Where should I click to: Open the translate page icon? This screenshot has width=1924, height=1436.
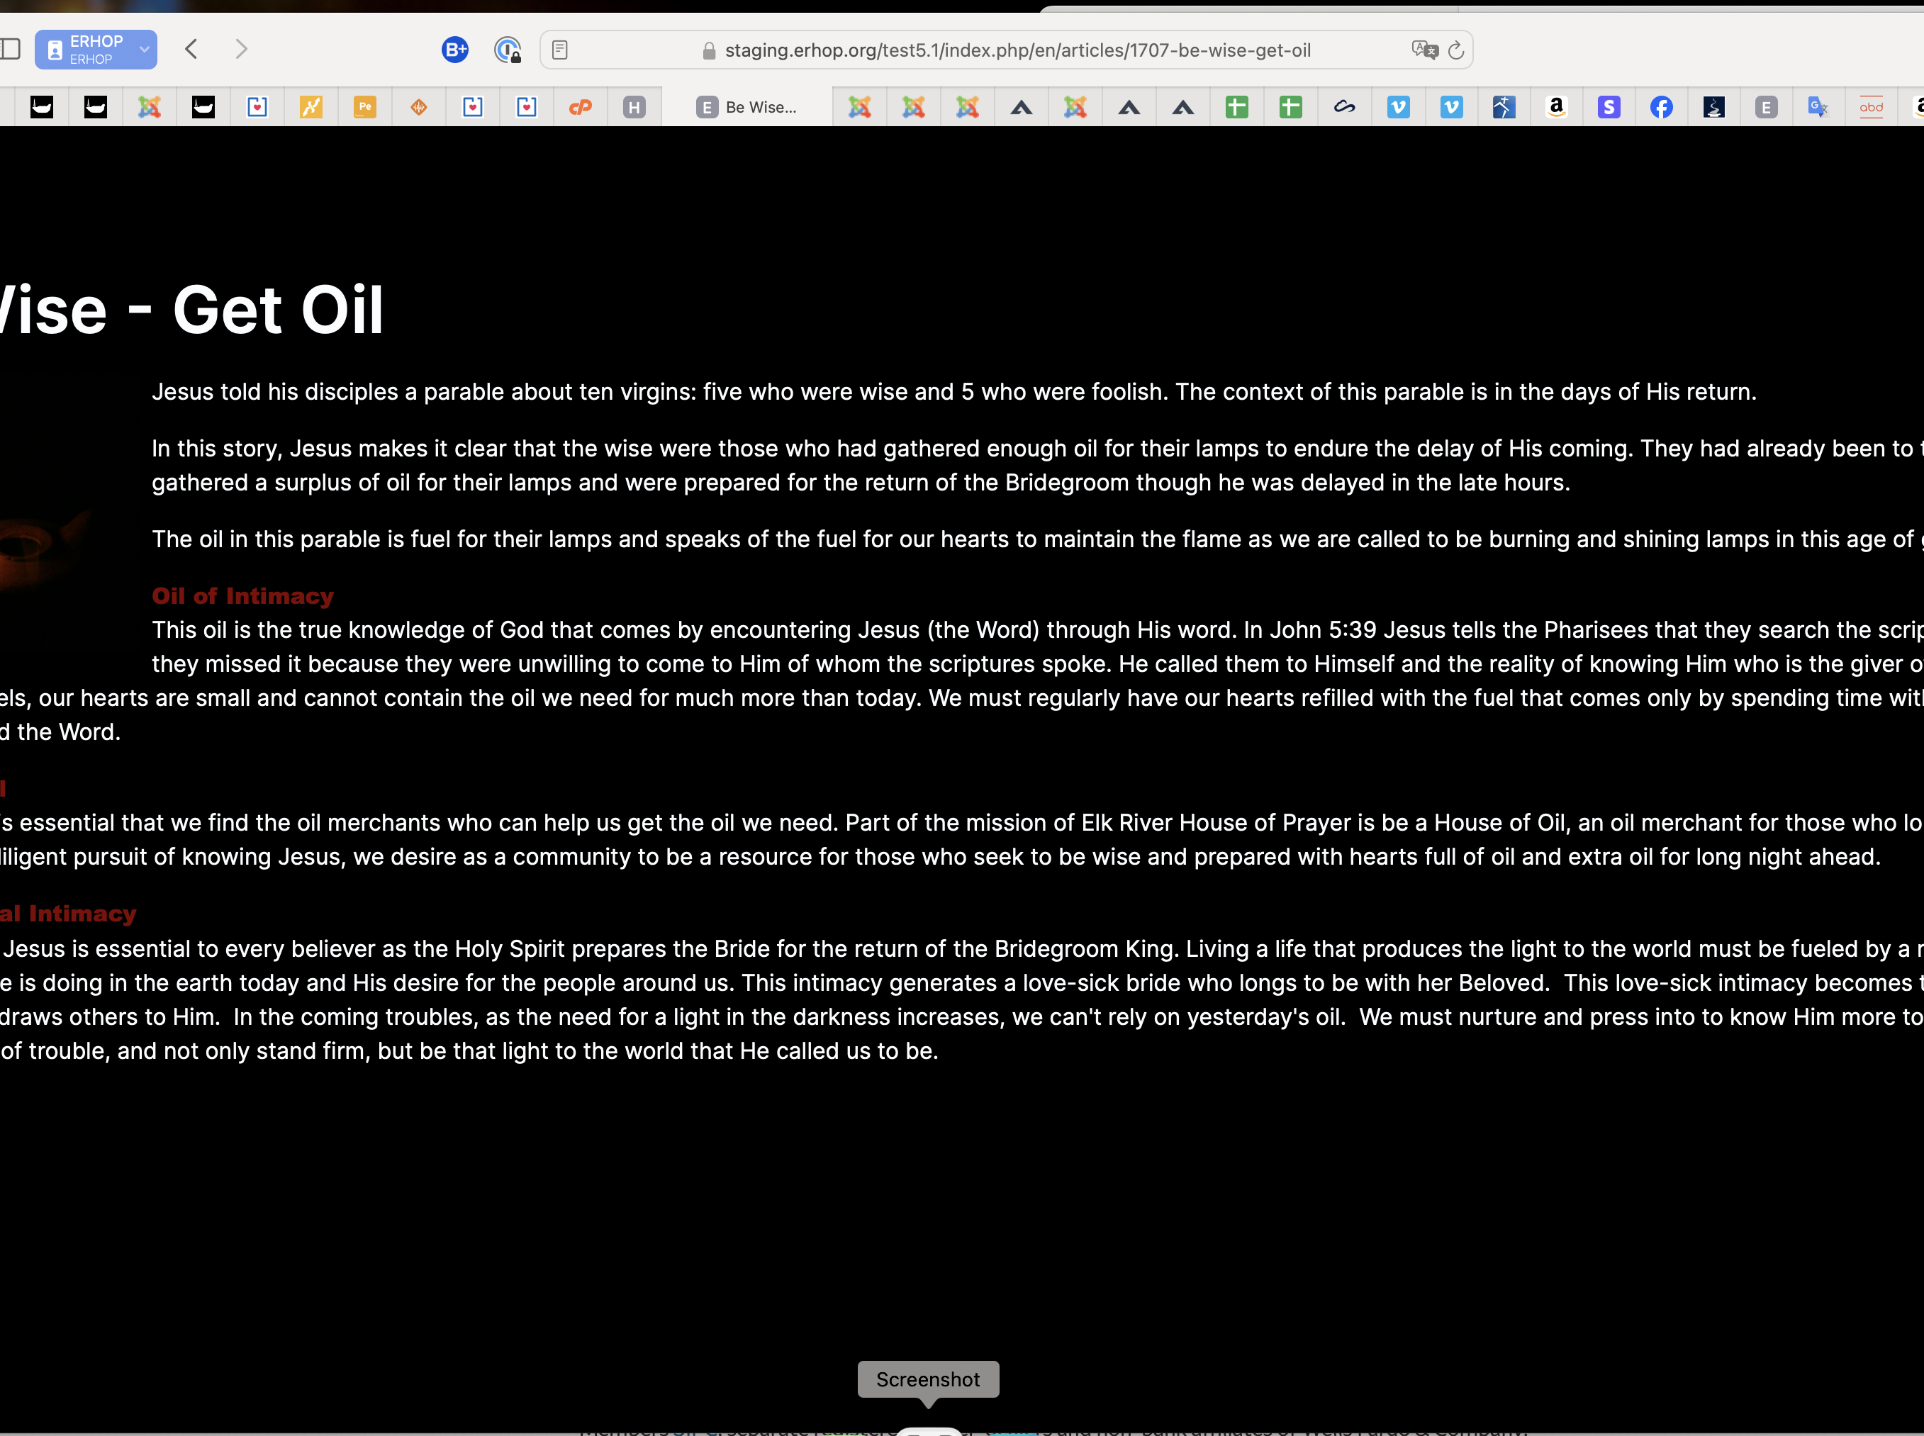click(x=1424, y=50)
